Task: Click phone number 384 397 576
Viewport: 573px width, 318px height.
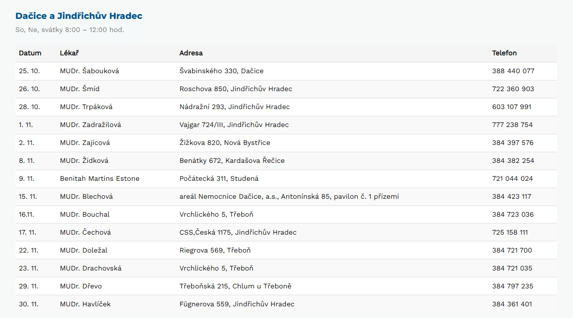Action: coord(512,143)
